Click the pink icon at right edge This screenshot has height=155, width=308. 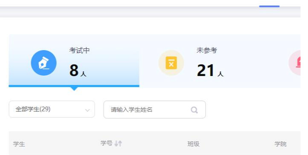(x=295, y=63)
